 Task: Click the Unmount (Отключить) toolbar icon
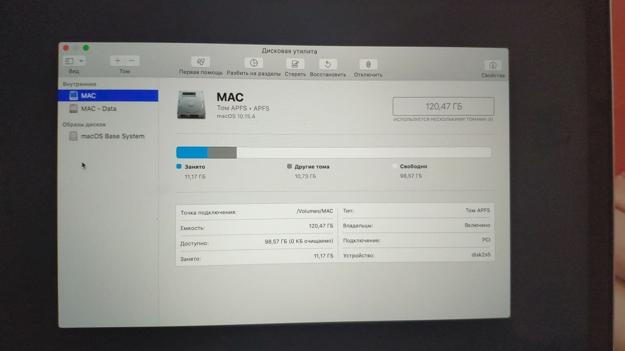(368, 64)
